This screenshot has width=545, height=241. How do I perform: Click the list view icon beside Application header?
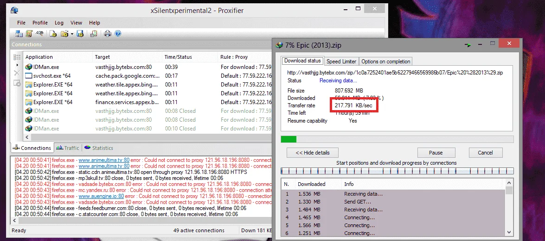[17, 57]
